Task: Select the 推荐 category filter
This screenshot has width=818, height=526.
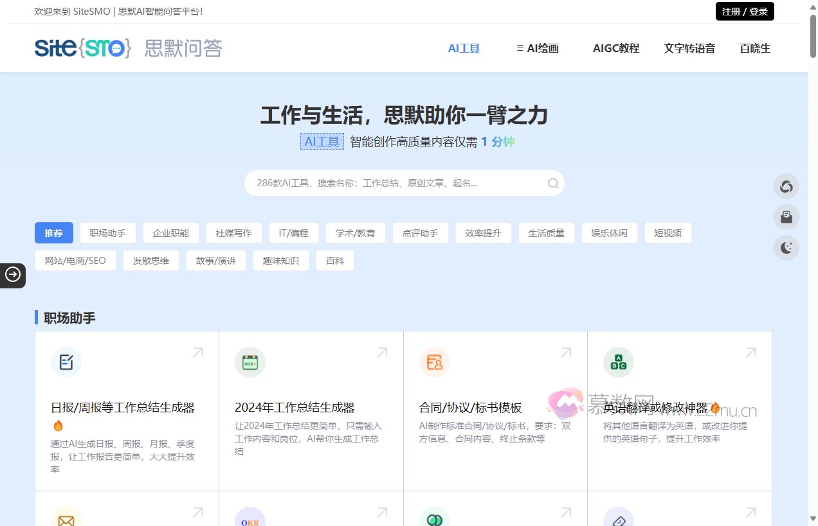Action: (53, 232)
